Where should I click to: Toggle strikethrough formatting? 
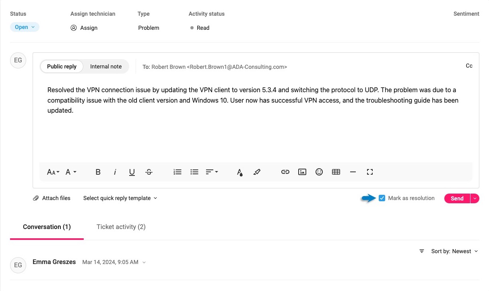(x=149, y=172)
